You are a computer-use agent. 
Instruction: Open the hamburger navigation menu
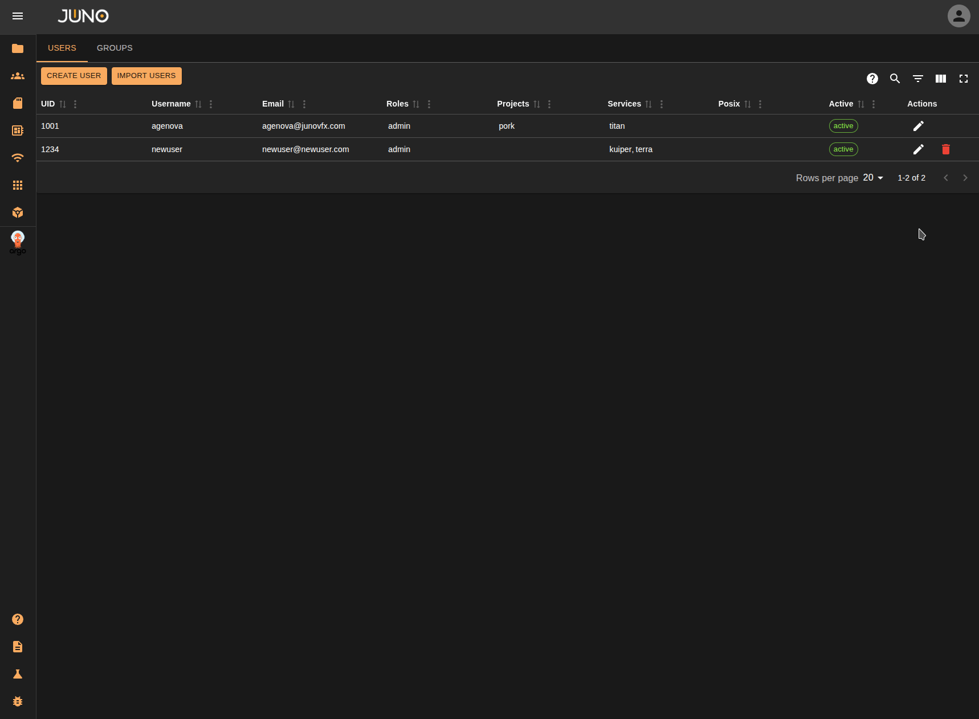[x=18, y=16]
